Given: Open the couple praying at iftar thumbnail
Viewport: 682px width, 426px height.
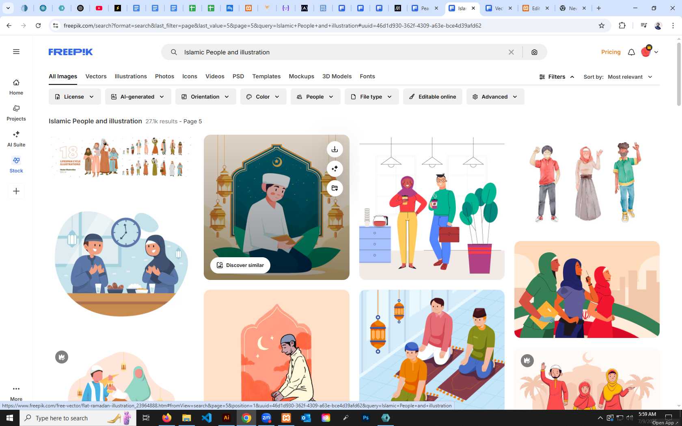Looking at the screenshot, I should click(x=121, y=263).
